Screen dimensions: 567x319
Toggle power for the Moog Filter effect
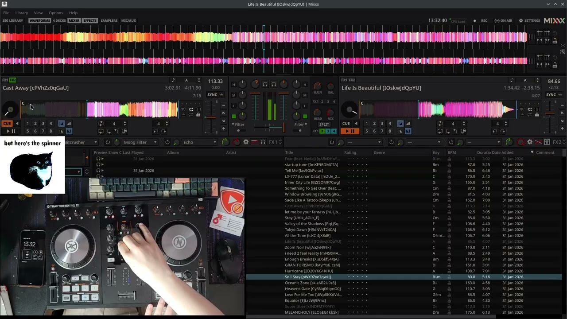click(x=108, y=142)
